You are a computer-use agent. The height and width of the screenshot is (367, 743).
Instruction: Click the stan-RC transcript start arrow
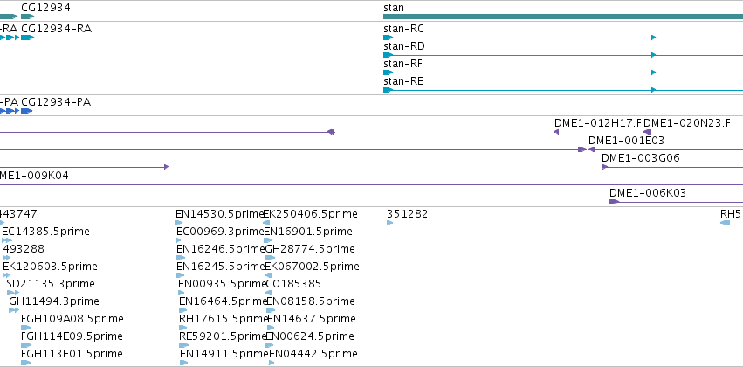pyautogui.click(x=388, y=38)
